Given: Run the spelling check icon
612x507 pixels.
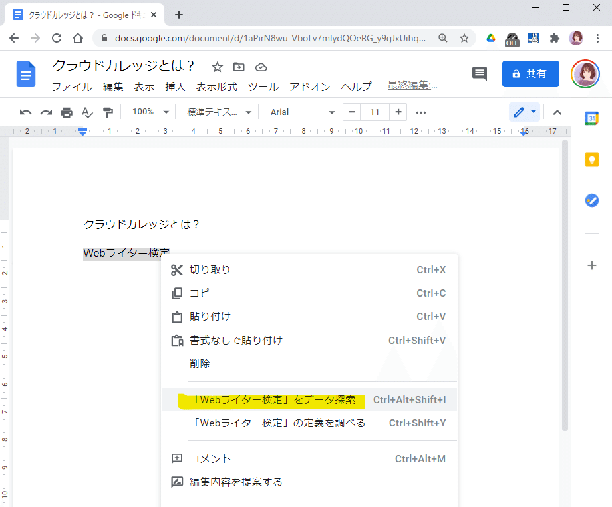Looking at the screenshot, I should tap(86, 112).
